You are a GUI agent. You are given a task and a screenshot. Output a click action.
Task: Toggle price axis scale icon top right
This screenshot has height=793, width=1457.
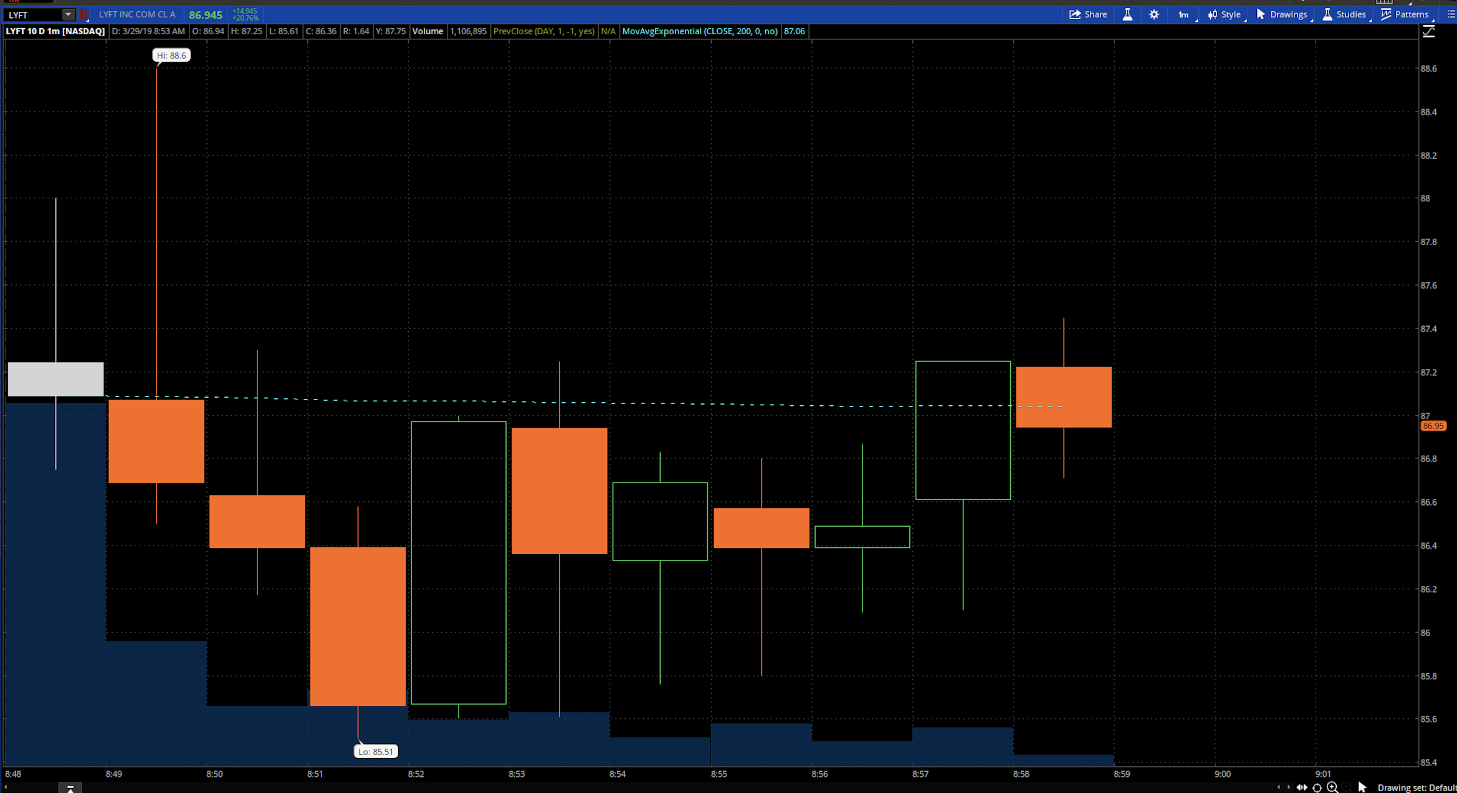(1429, 31)
